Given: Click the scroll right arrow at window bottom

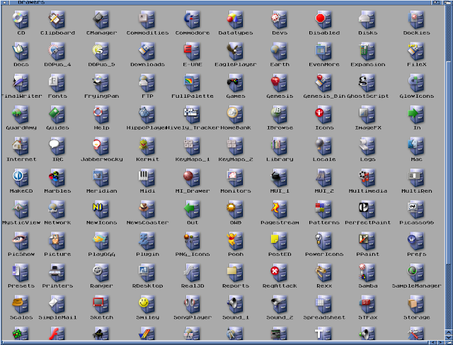Looking at the screenshot, I should tap(440, 342).
